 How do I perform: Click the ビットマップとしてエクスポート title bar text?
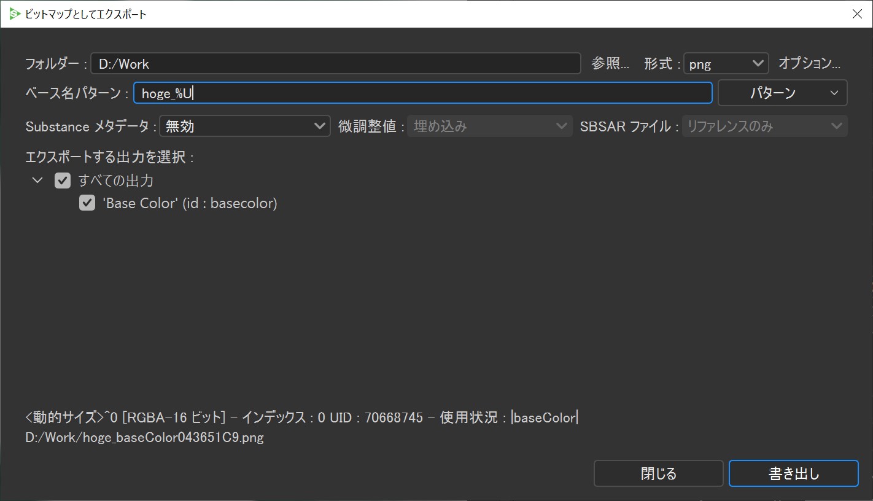86,14
